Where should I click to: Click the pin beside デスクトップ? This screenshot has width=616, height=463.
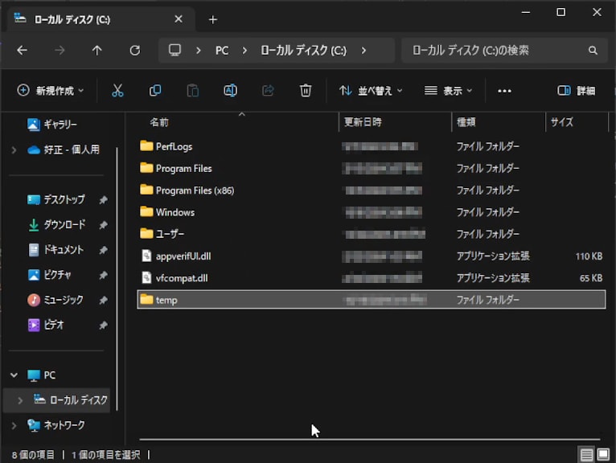pyautogui.click(x=103, y=200)
